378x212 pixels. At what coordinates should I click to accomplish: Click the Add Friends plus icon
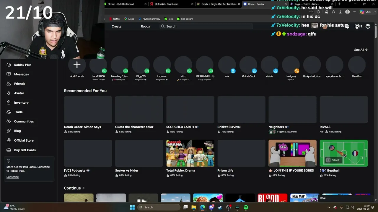pos(77,65)
